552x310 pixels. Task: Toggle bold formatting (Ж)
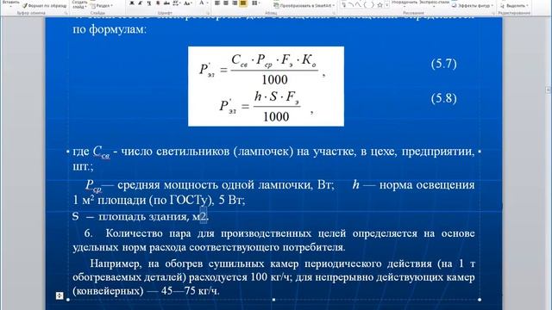(132, 3)
